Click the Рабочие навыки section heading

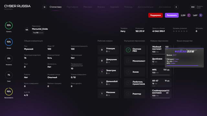[x=105, y=41]
